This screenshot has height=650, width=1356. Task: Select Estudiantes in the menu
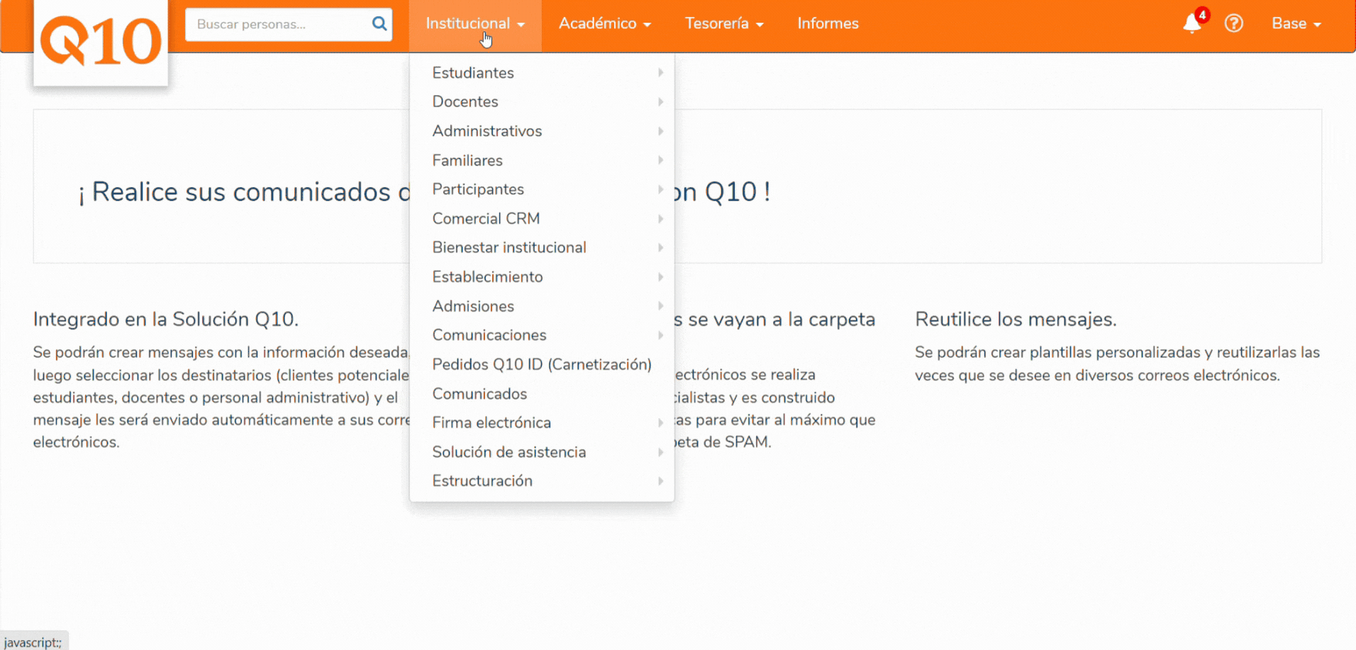[542, 73]
